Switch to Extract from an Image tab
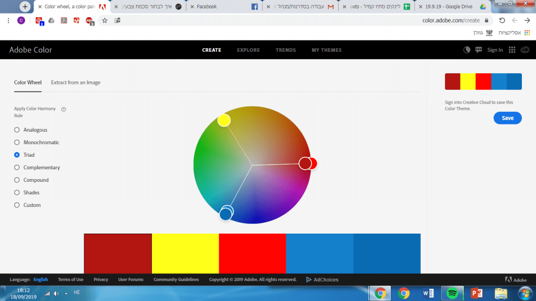Viewport: 536px width, 301px height. tap(75, 83)
